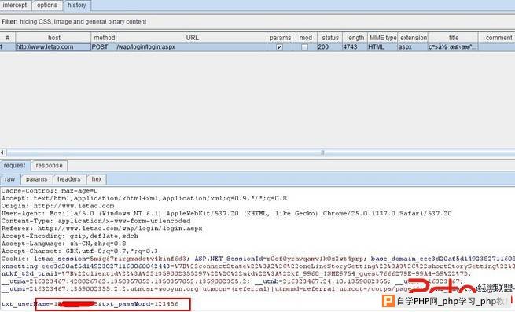Click the Cache-Control: max-age=0 line

pyautogui.click(x=50, y=191)
